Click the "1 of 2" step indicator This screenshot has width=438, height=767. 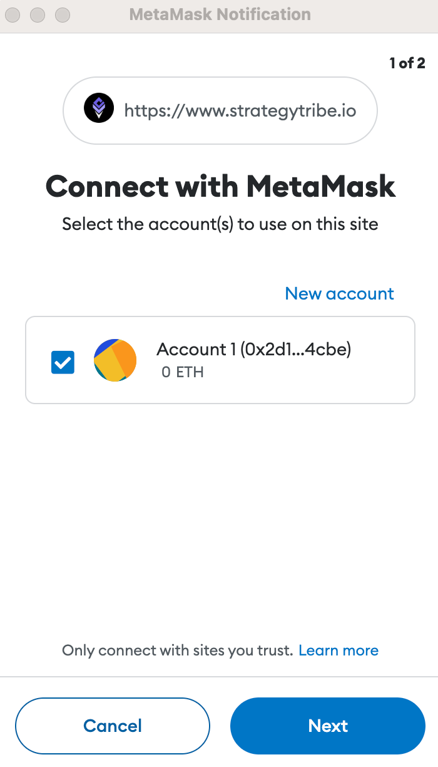[407, 63]
